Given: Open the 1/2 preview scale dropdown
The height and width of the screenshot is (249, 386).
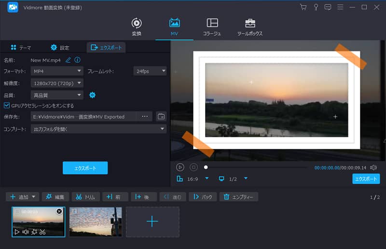Looking at the screenshot, I should click(246, 179).
